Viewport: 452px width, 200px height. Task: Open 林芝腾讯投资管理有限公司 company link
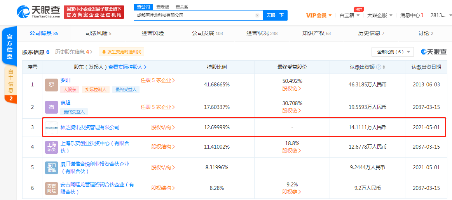[x=90, y=127]
